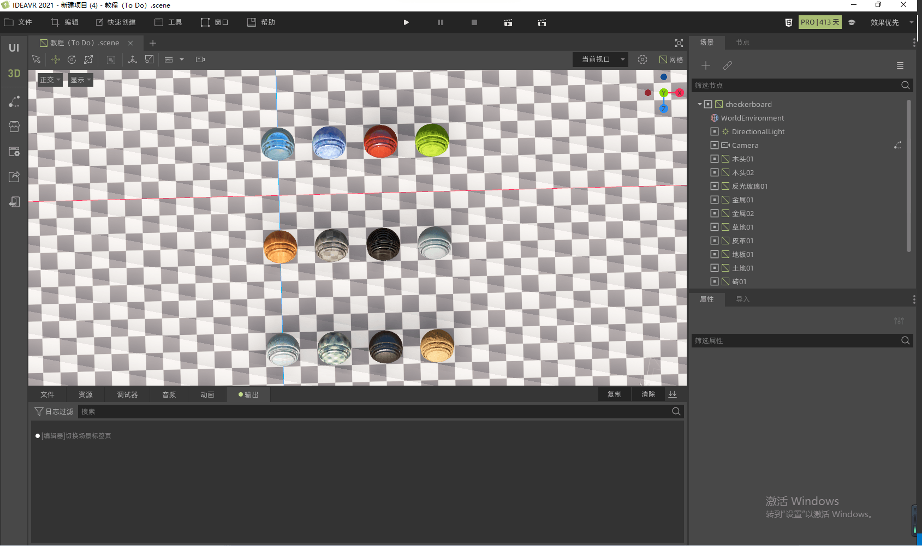This screenshot has height=546, width=922.
Task: Toggle visibility of 反光玻璃01 node
Action: coord(715,186)
